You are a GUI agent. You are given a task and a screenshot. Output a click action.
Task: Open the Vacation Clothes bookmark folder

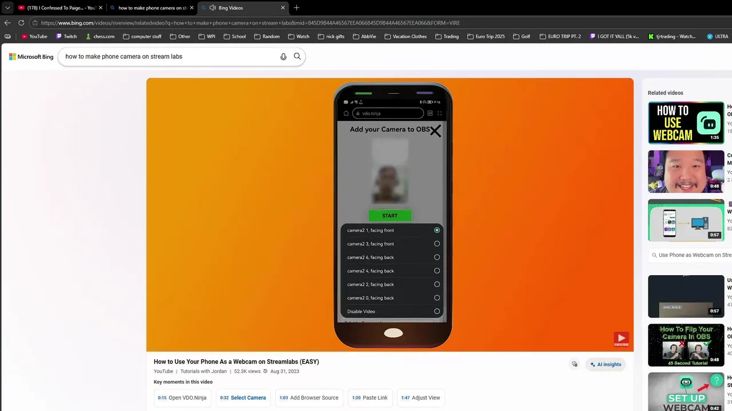pyautogui.click(x=405, y=37)
